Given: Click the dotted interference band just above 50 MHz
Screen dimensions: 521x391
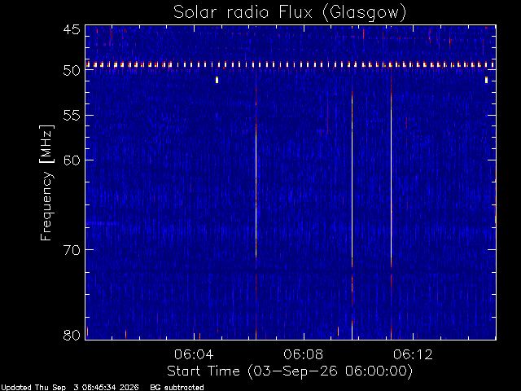Looking at the screenshot, I should pos(291,64).
